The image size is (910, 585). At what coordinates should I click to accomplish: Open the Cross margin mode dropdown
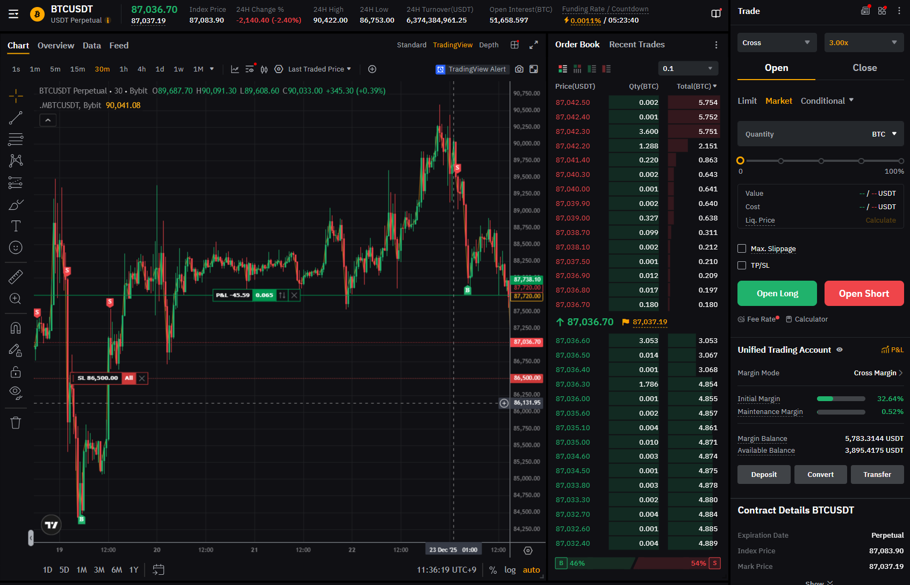click(777, 42)
